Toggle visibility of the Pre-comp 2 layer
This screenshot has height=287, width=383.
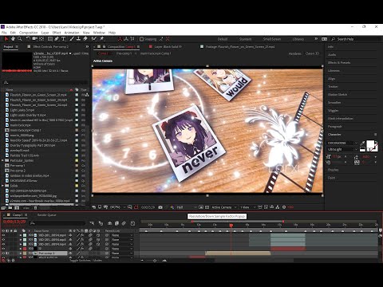(3, 254)
